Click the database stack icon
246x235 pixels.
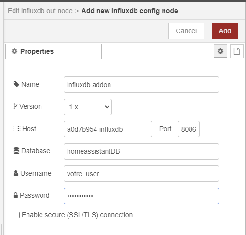16,151
